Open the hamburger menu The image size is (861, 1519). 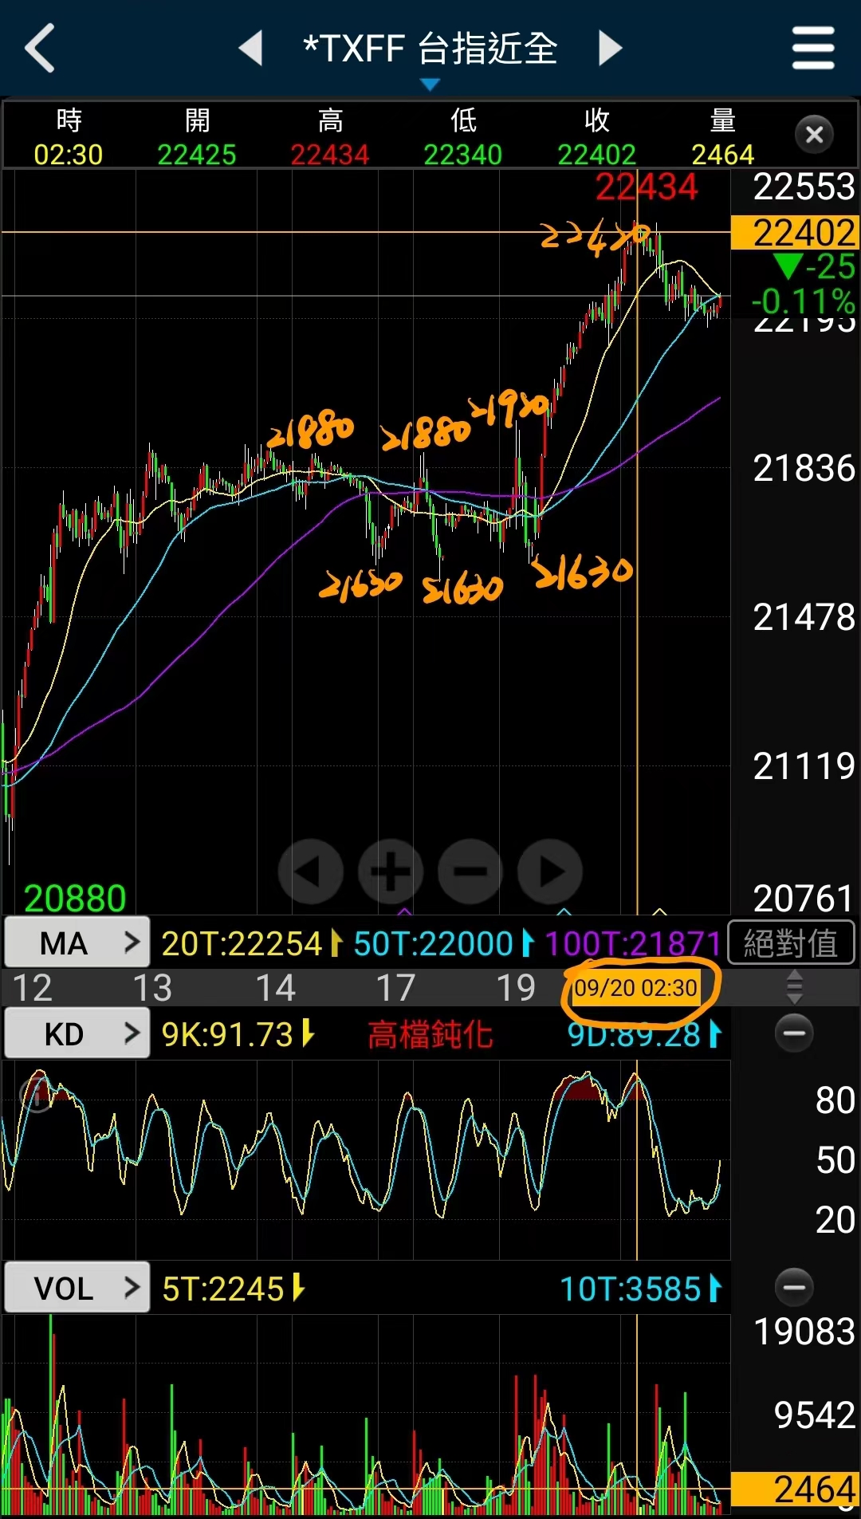812,48
